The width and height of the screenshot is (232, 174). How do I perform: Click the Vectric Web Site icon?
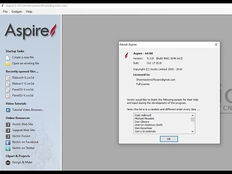click(x=8, y=124)
